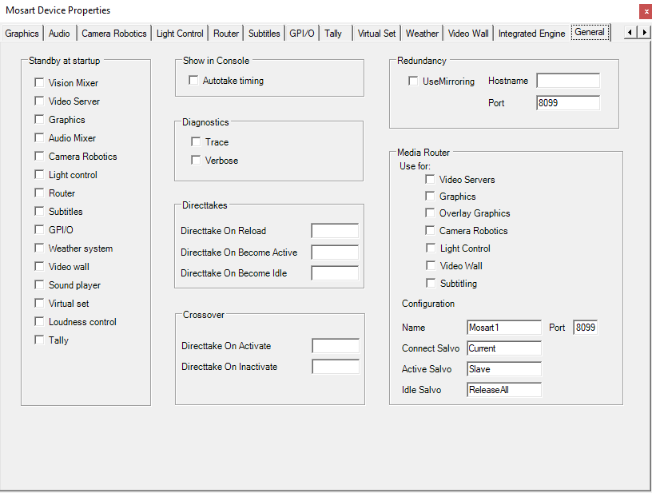Go to the Integrated Engine tab
Screen dimensions: 652x493
pos(531,34)
